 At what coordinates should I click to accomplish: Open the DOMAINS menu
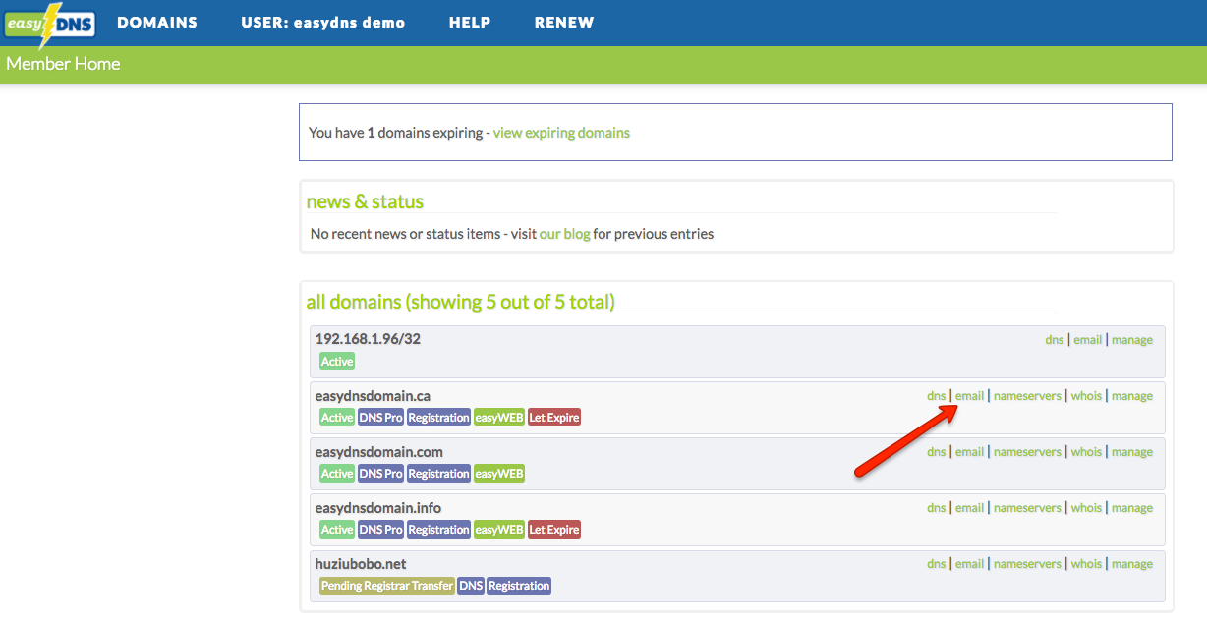157,23
